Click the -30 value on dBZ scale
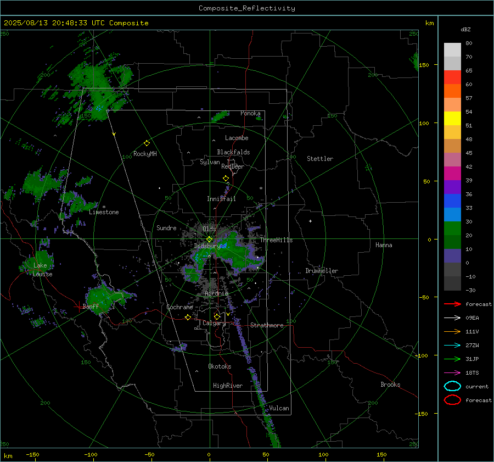 [x=471, y=290]
